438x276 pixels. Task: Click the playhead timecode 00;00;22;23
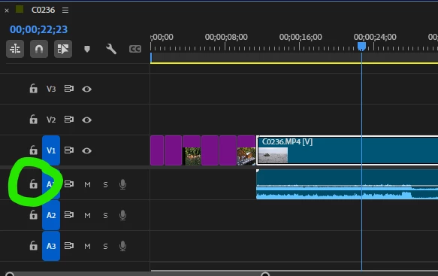(38, 29)
